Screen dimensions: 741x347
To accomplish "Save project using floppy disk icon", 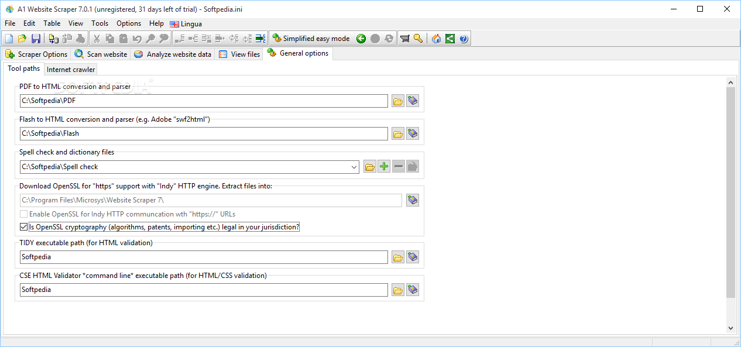I will click(36, 39).
